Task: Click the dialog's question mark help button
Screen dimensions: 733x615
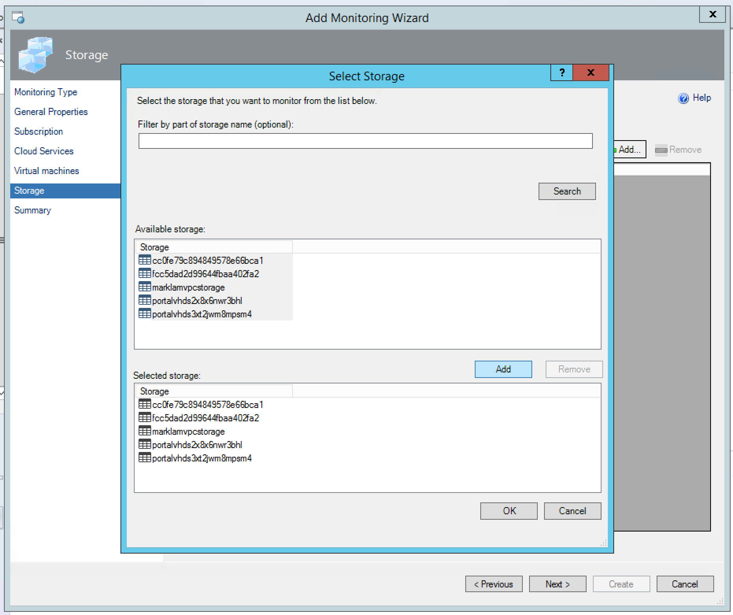Action: tap(562, 72)
